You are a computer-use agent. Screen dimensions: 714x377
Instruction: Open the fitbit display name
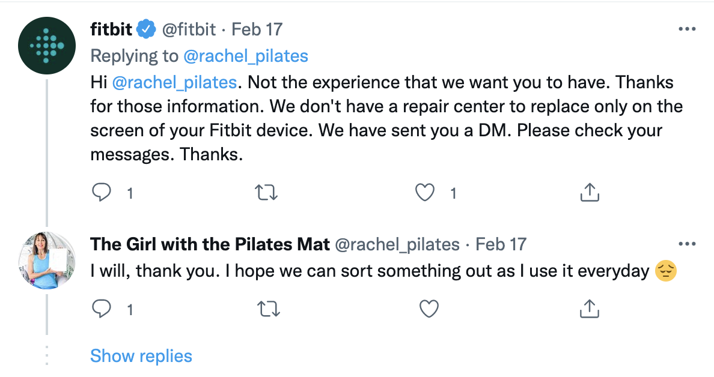tap(111, 29)
